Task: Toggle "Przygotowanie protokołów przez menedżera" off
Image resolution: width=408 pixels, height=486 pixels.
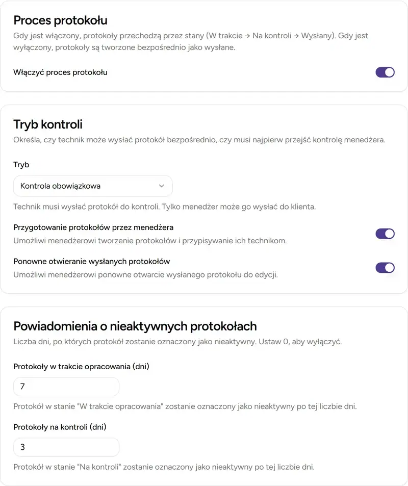Action: [x=385, y=234]
